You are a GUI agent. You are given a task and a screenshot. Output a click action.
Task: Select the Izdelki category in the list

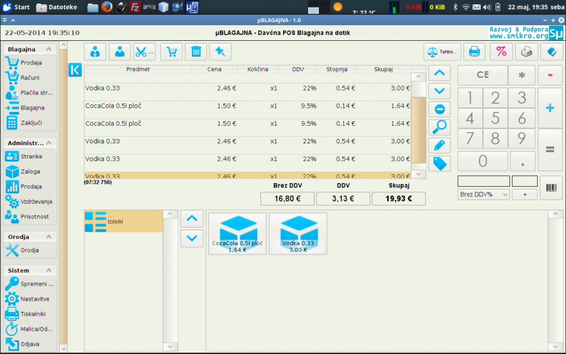click(x=123, y=221)
